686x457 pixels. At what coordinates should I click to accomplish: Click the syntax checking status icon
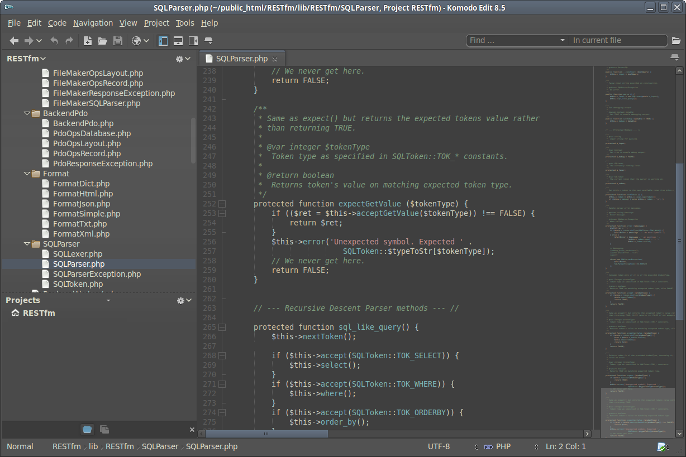click(x=663, y=446)
